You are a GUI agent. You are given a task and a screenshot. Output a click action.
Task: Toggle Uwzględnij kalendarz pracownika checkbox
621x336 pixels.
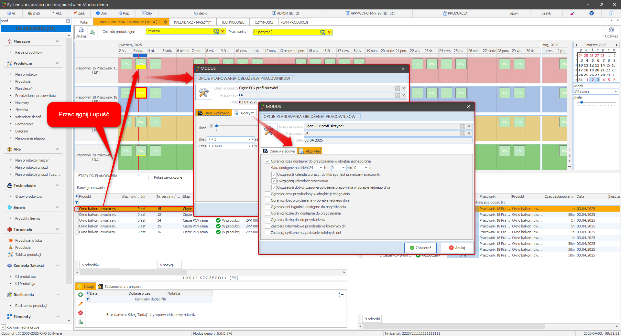[x=274, y=181]
